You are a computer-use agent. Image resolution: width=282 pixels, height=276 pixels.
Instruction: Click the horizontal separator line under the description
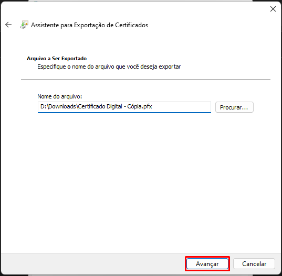(x=145, y=79)
